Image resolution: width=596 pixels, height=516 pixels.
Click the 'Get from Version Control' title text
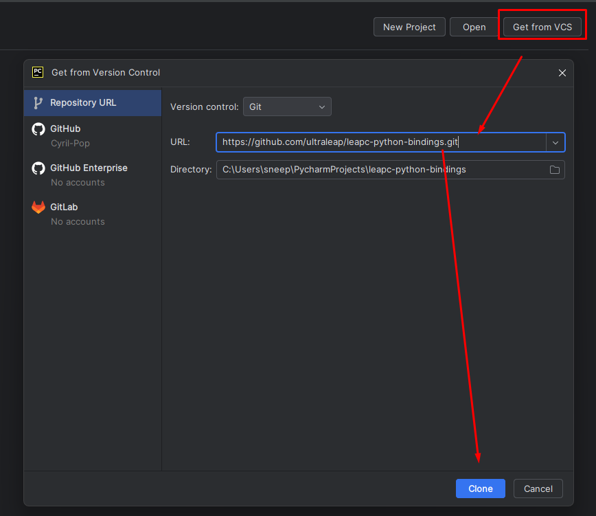[106, 72]
